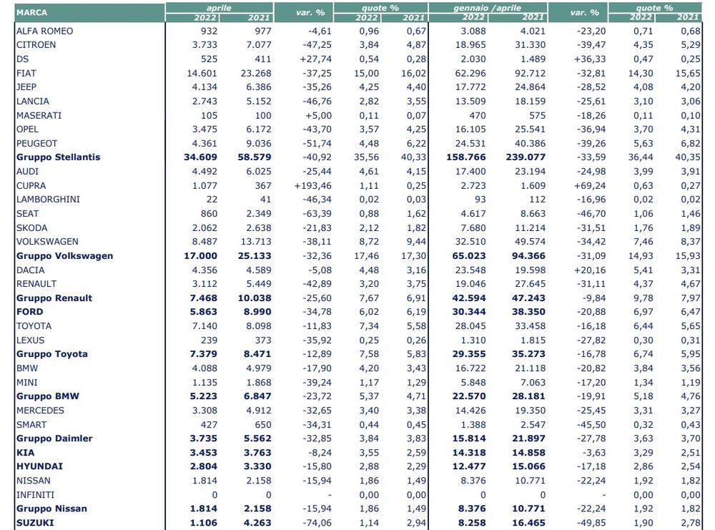Viewport: 715px width, 530px height.
Task: Click the LAMBORGHINI row label
Action: (48, 200)
